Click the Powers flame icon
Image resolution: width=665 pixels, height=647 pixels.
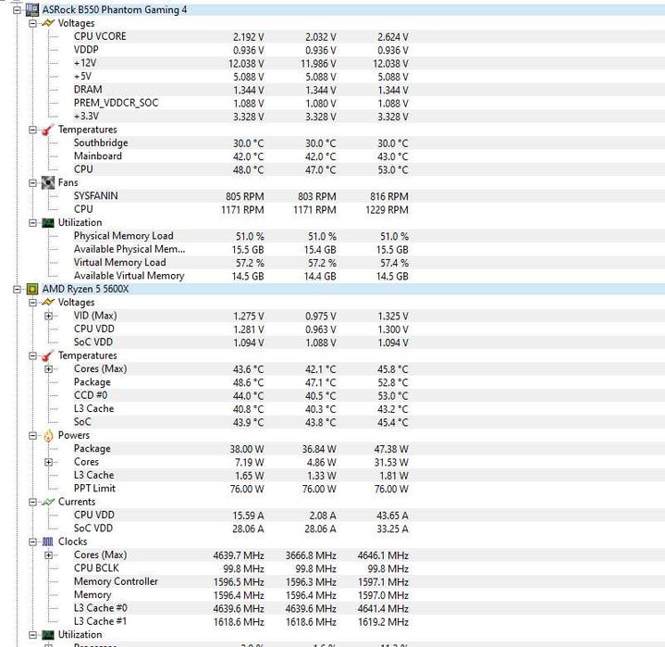point(48,435)
